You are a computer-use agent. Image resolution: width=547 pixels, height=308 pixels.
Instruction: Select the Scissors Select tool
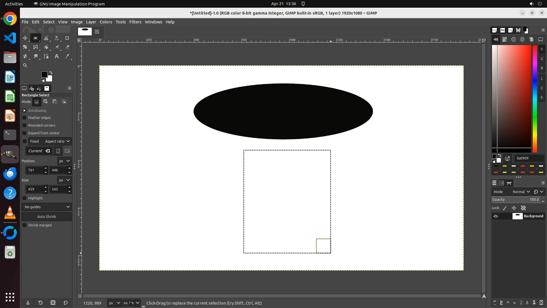46,38
